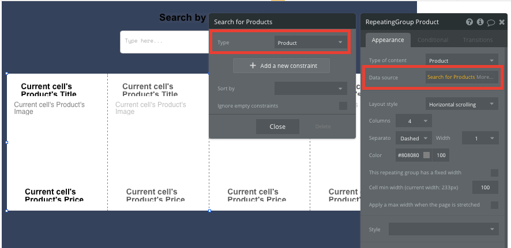Switch to the Conditional tab
This screenshot has height=248, width=511.
(433, 40)
